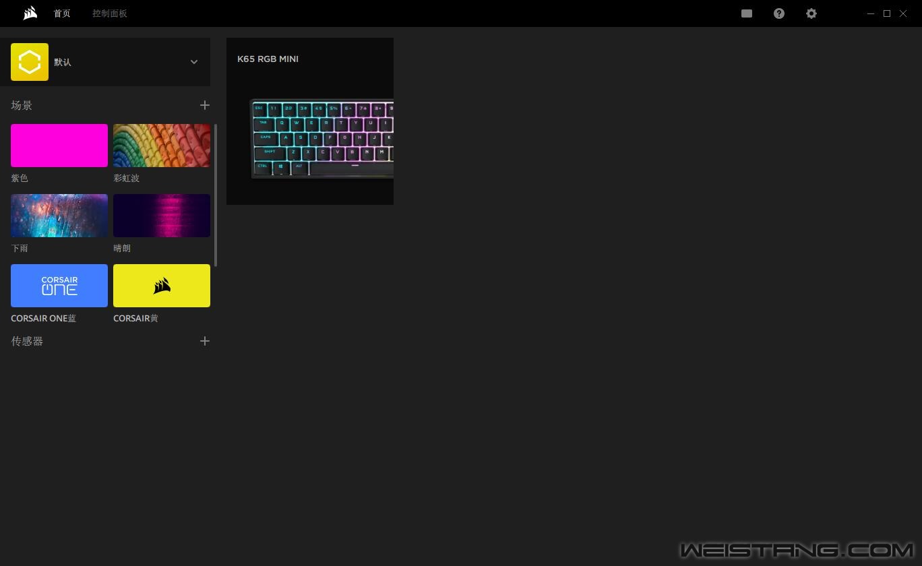
Task: Switch to the 控制面板 dashboard tab
Action: 110,13
